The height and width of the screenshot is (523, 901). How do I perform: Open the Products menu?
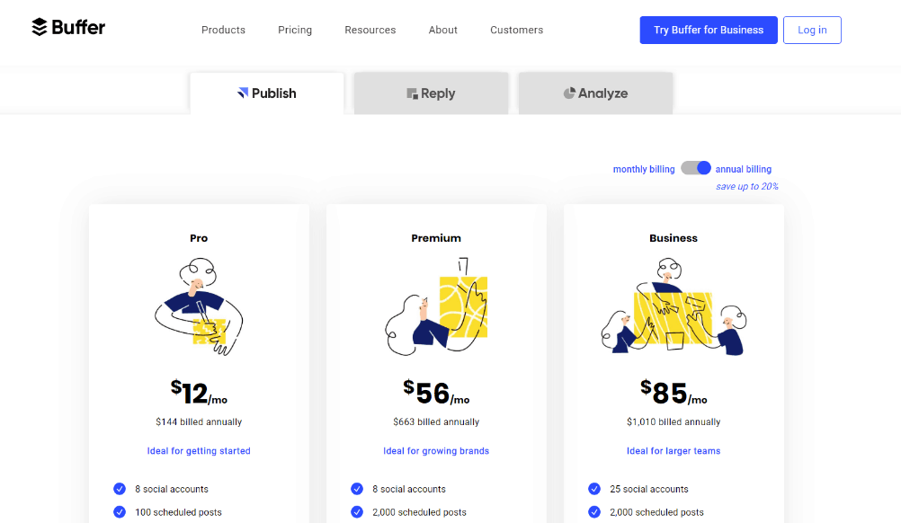[224, 30]
